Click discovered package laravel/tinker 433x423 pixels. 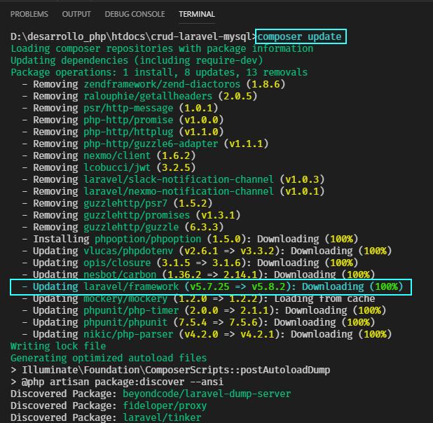(x=162, y=417)
